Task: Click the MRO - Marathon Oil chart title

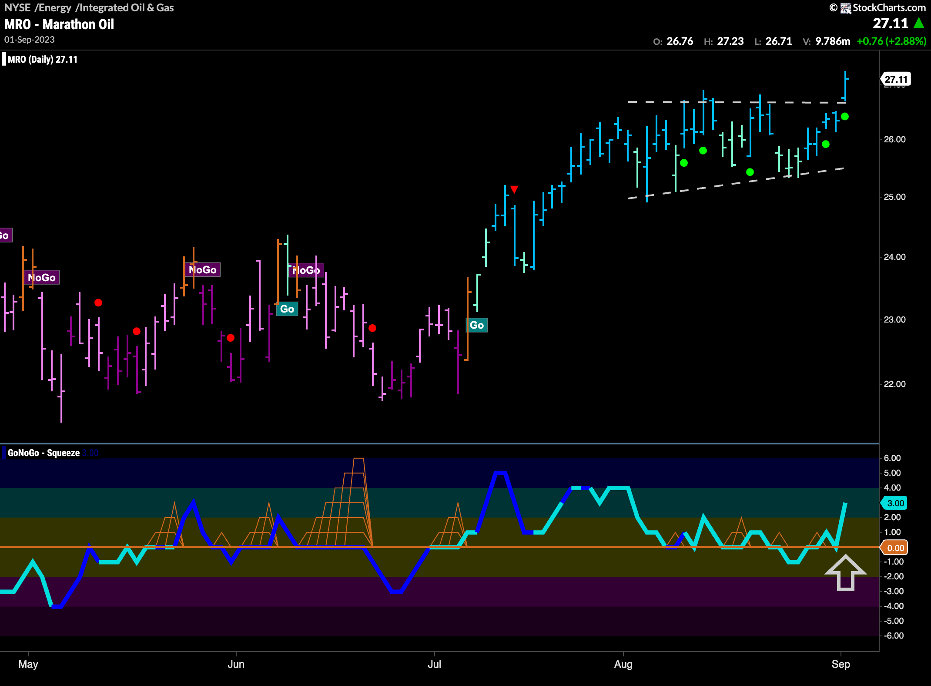Action: tap(59, 24)
